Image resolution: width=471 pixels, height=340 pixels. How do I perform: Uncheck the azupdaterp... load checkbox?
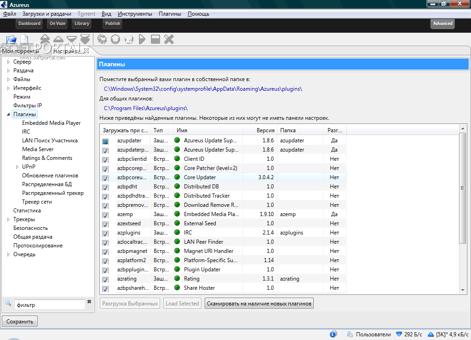105,151
